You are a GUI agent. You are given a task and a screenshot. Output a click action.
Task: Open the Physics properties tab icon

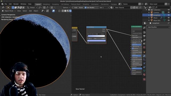(x=144, y=63)
